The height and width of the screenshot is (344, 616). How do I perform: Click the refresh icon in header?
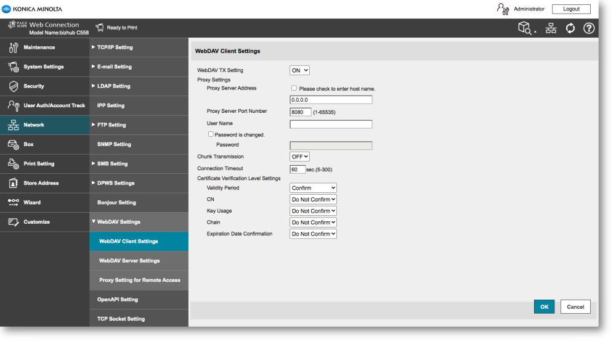tap(570, 28)
